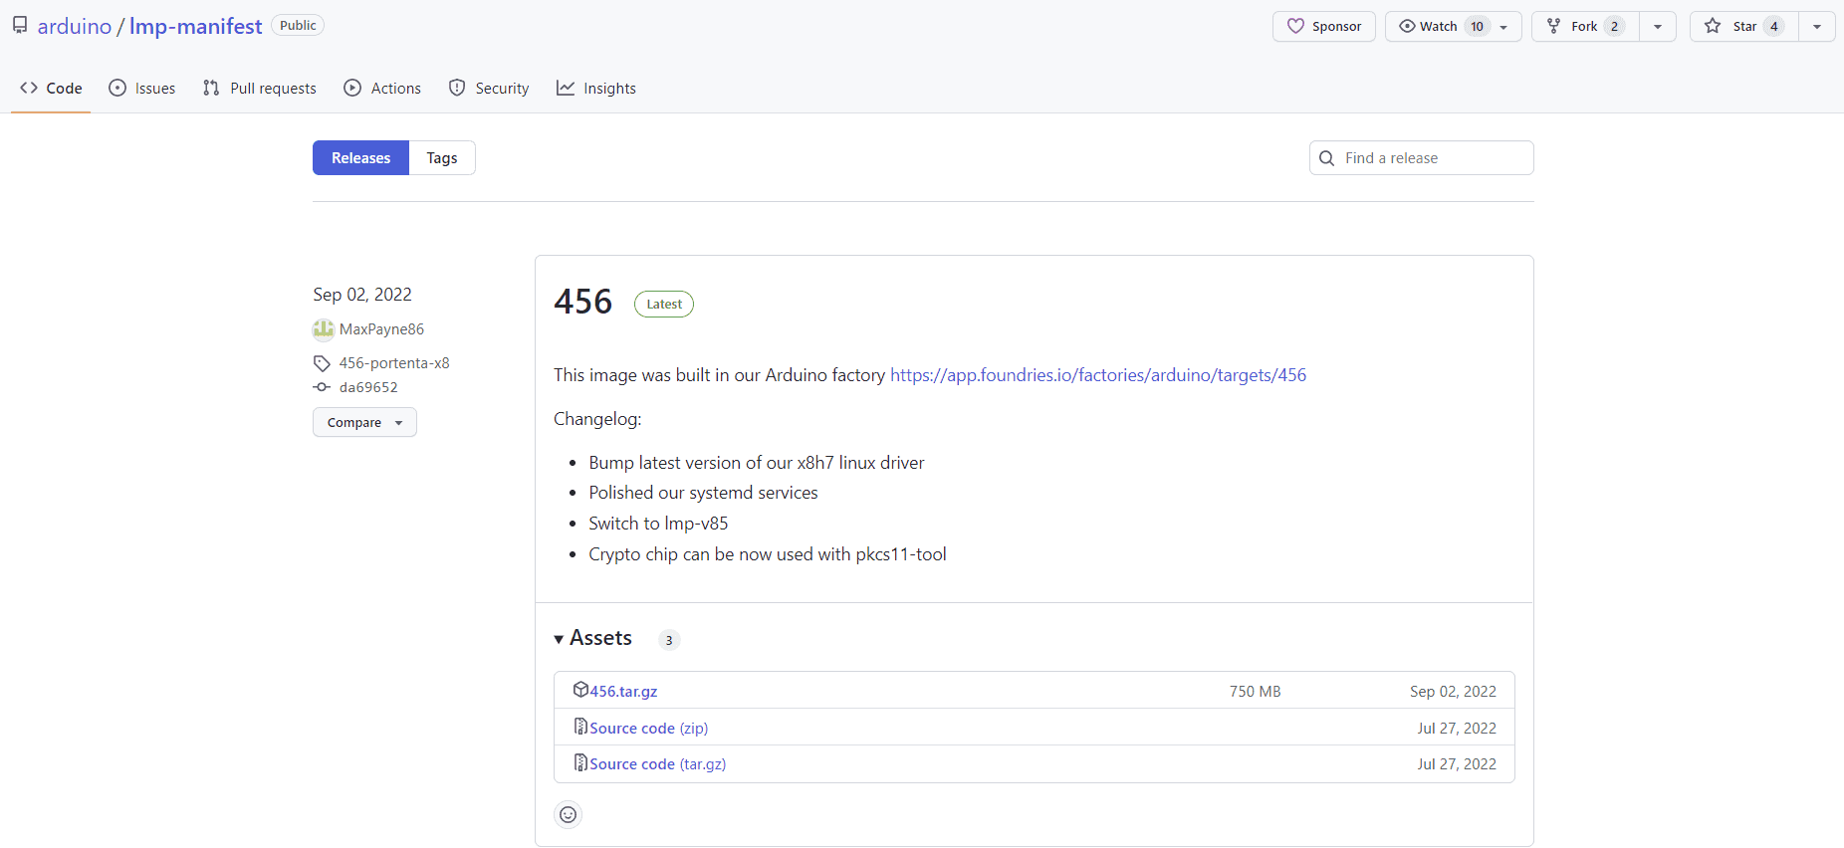Viewport: 1844px width, 848px height.
Task: Switch to the Tags tab
Action: pyautogui.click(x=442, y=158)
